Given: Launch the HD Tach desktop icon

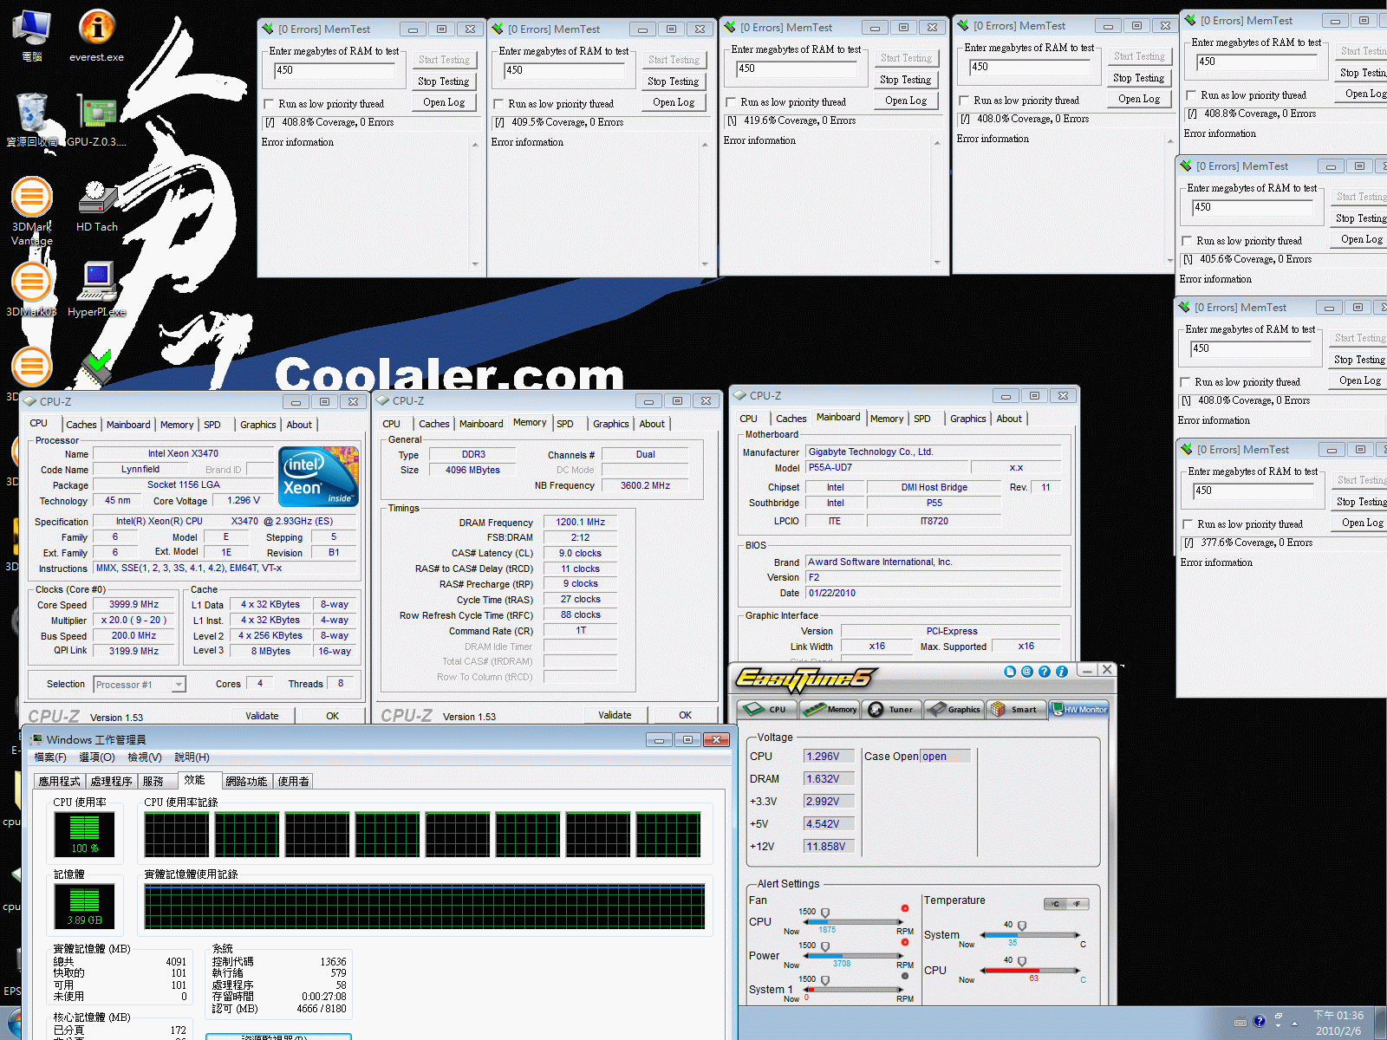Looking at the screenshot, I should [96, 205].
